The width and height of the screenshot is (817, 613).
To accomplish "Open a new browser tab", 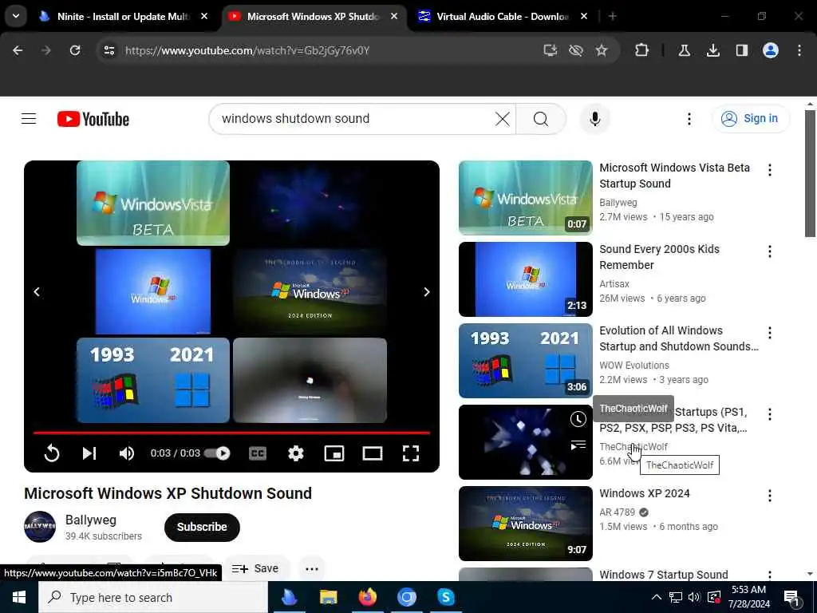I will (x=612, y=17).
